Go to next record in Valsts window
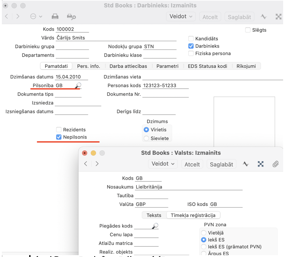This screenshot has height=257, width=285. [x=97, y=164]
